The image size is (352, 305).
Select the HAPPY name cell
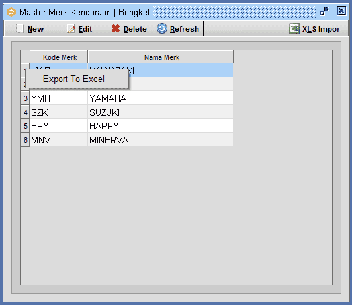[160, 126]
